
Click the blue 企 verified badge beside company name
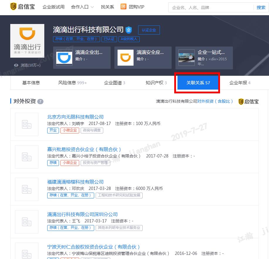tap(128, 30)
